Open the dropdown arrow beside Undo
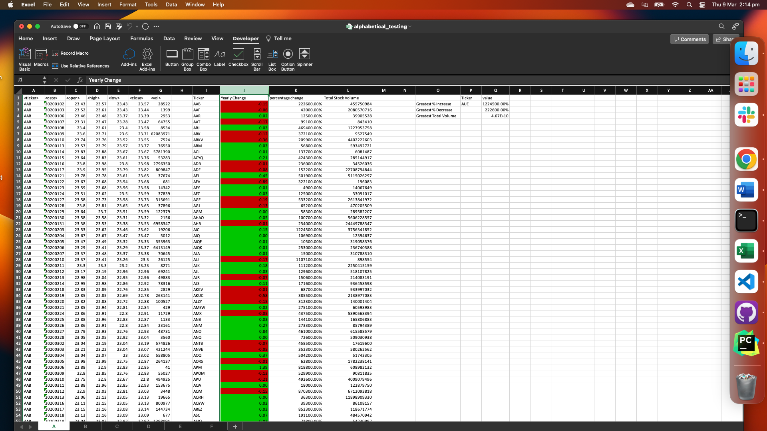767x431 pixels. (x=136, y=26)
